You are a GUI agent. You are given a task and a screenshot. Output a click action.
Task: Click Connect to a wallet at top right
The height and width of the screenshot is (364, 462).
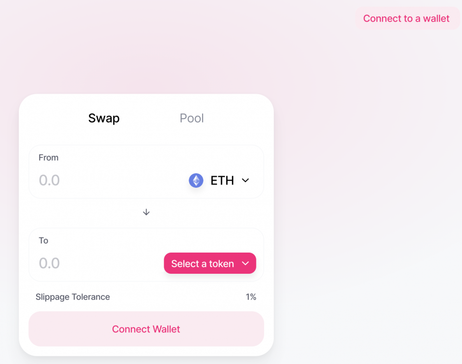[x=407, y=19]
